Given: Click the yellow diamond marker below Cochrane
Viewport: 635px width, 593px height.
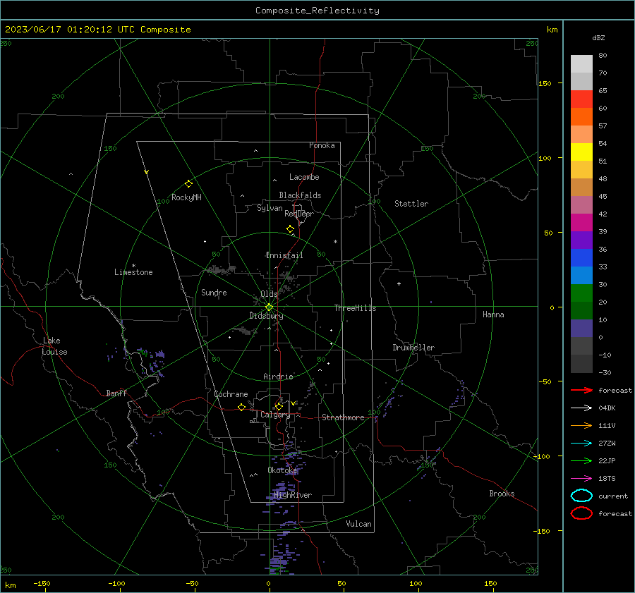Looking at the screenshot, I should tap(241, 407).
